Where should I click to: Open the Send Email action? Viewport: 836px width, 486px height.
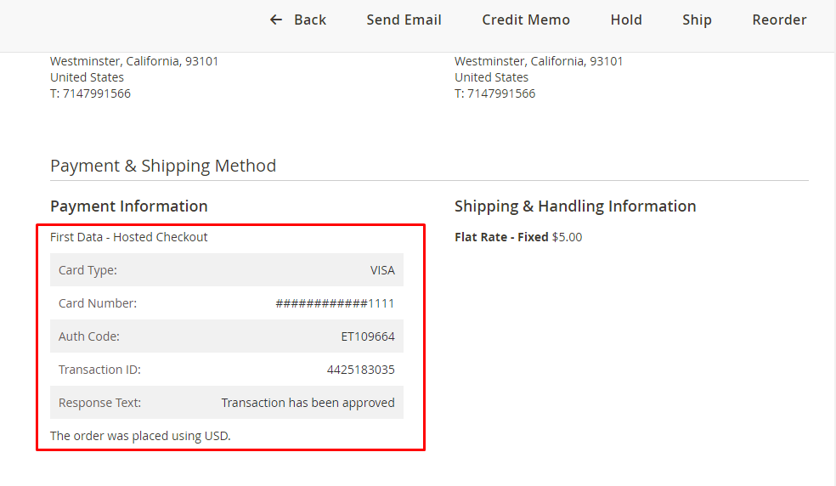pyautogui.click(x=404, y=20)
